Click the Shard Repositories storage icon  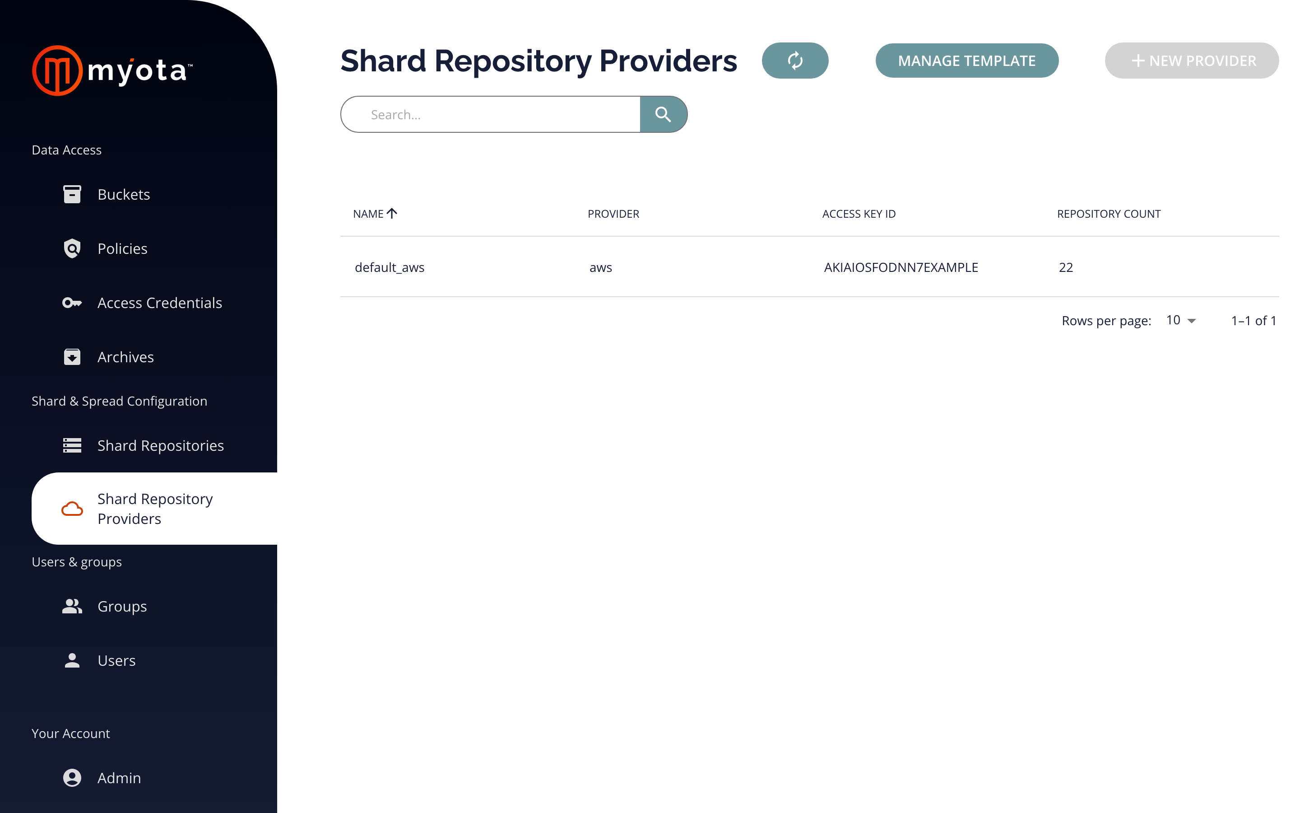72,445
